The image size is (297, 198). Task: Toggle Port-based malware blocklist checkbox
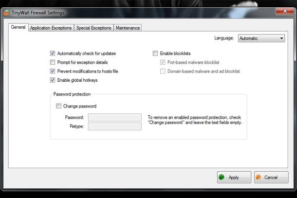click(x=163, y=62)
